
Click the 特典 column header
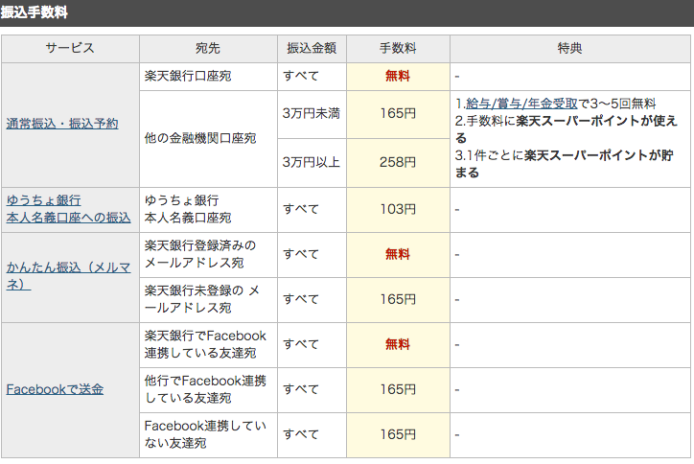click(570, 48)
